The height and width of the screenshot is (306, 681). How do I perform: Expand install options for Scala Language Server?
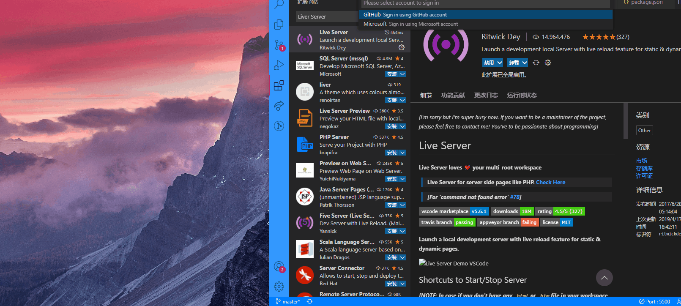[x=402, y=257]
